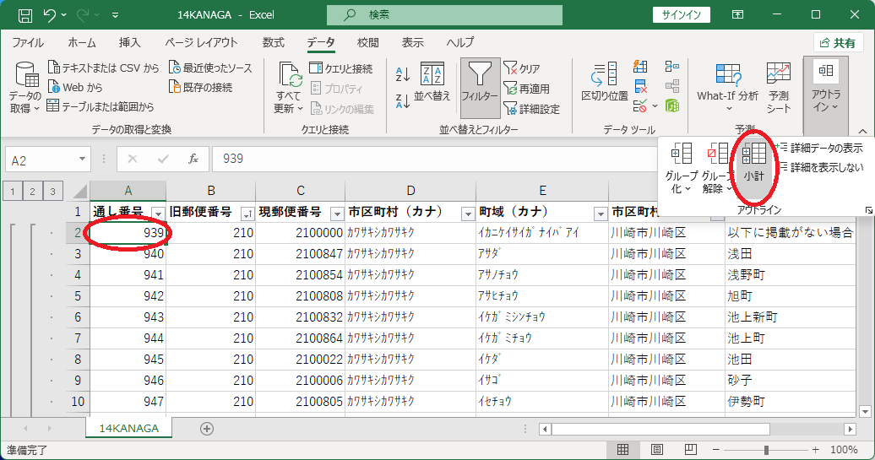The image size is (875, 460).
Task: Collapse the ribbon with the chevron
Action: [862, 131]
